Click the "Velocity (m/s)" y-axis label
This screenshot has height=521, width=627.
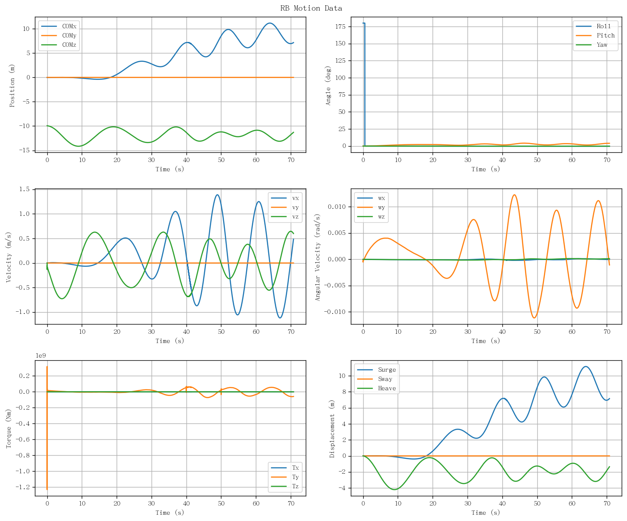click(x=9, y=257)
